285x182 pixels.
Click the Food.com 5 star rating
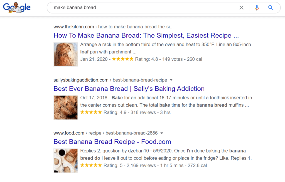(x=91, y=165)
